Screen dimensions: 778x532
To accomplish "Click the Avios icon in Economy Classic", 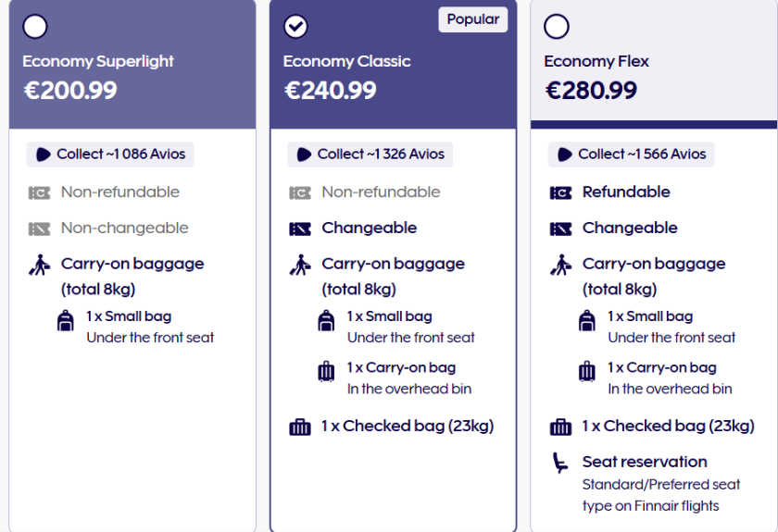I will click(303, 155).
